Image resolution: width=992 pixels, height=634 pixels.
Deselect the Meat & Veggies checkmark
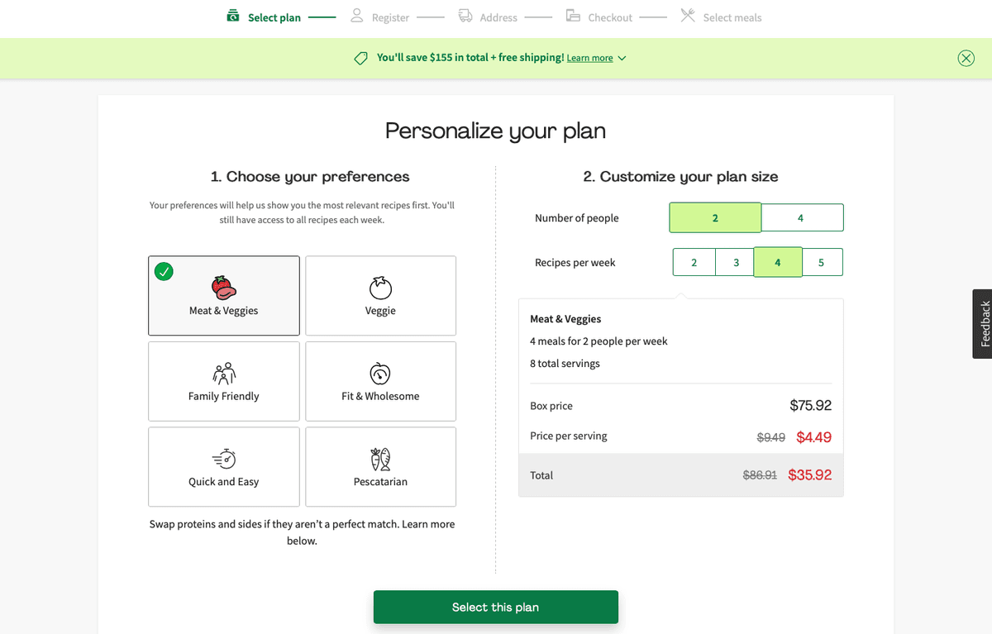tap(164, 271)
